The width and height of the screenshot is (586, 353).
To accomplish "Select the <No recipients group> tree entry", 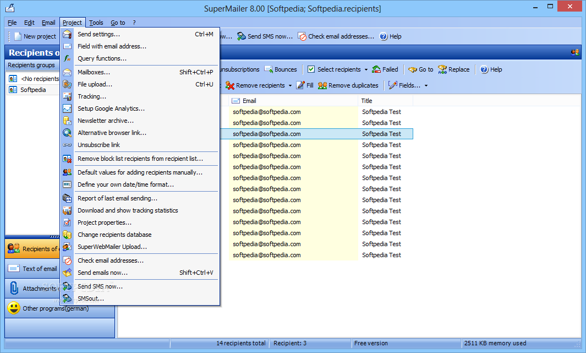I will [x=34, y=79].
